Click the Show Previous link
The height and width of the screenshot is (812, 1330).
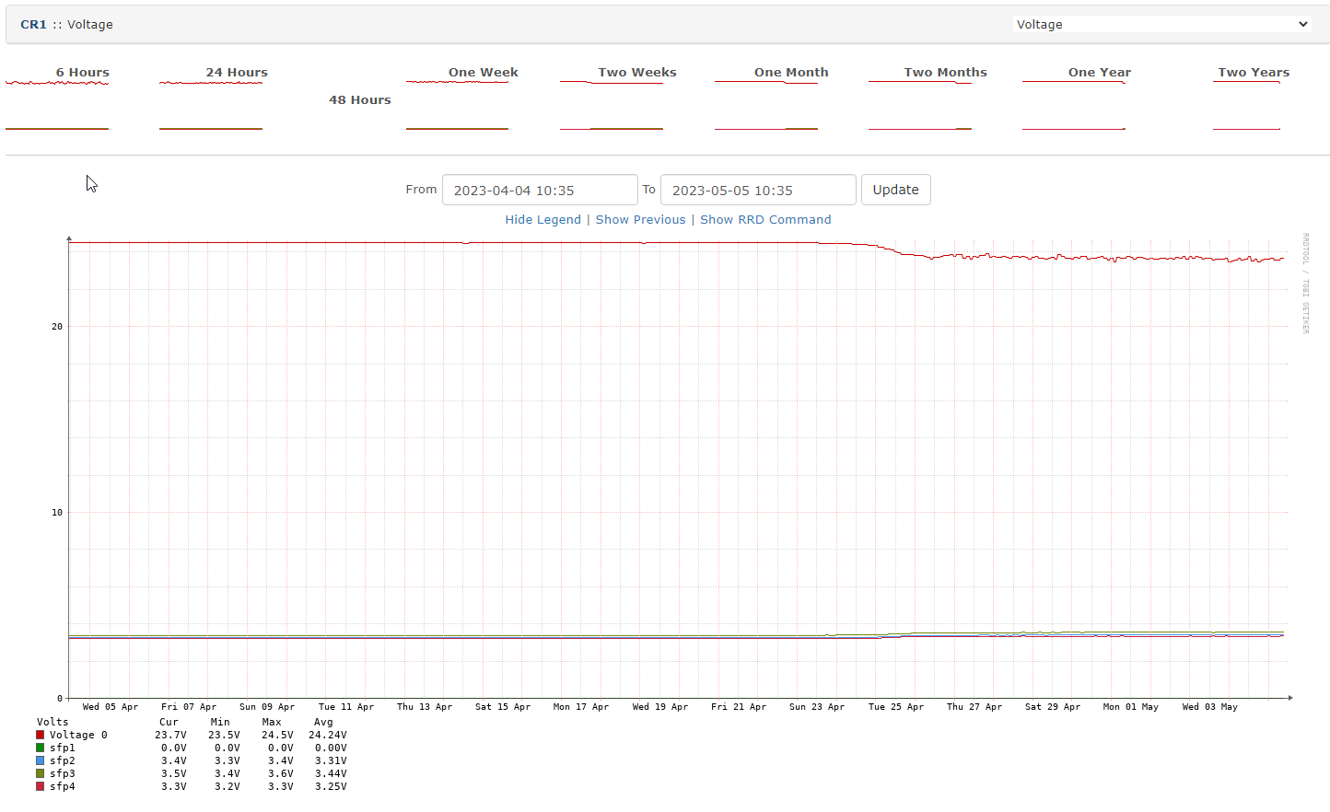pyautogui.click(x=640, y=220)
